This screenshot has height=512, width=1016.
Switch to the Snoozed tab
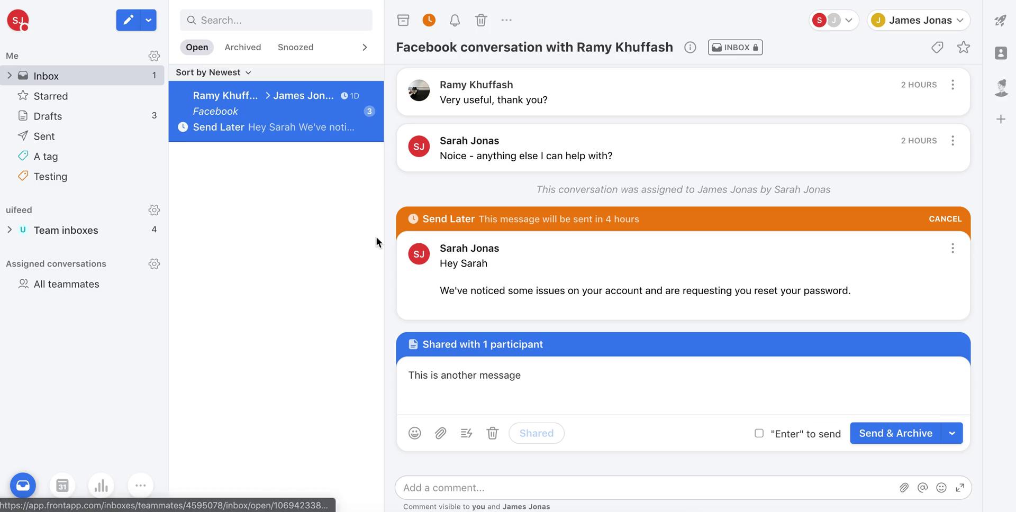[295, 47]
